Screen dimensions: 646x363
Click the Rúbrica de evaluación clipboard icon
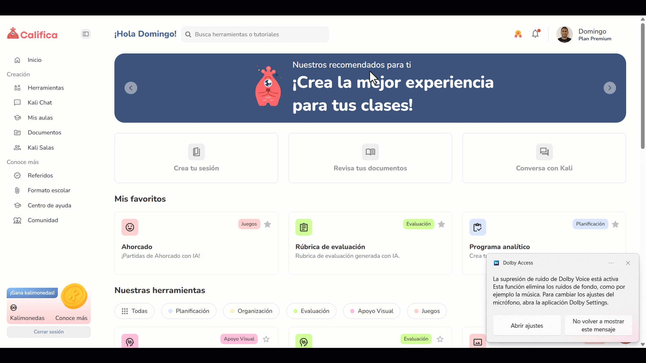click(x=303, y=227)
